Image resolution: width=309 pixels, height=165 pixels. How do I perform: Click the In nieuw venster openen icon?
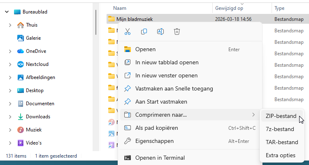click(128, 75)
